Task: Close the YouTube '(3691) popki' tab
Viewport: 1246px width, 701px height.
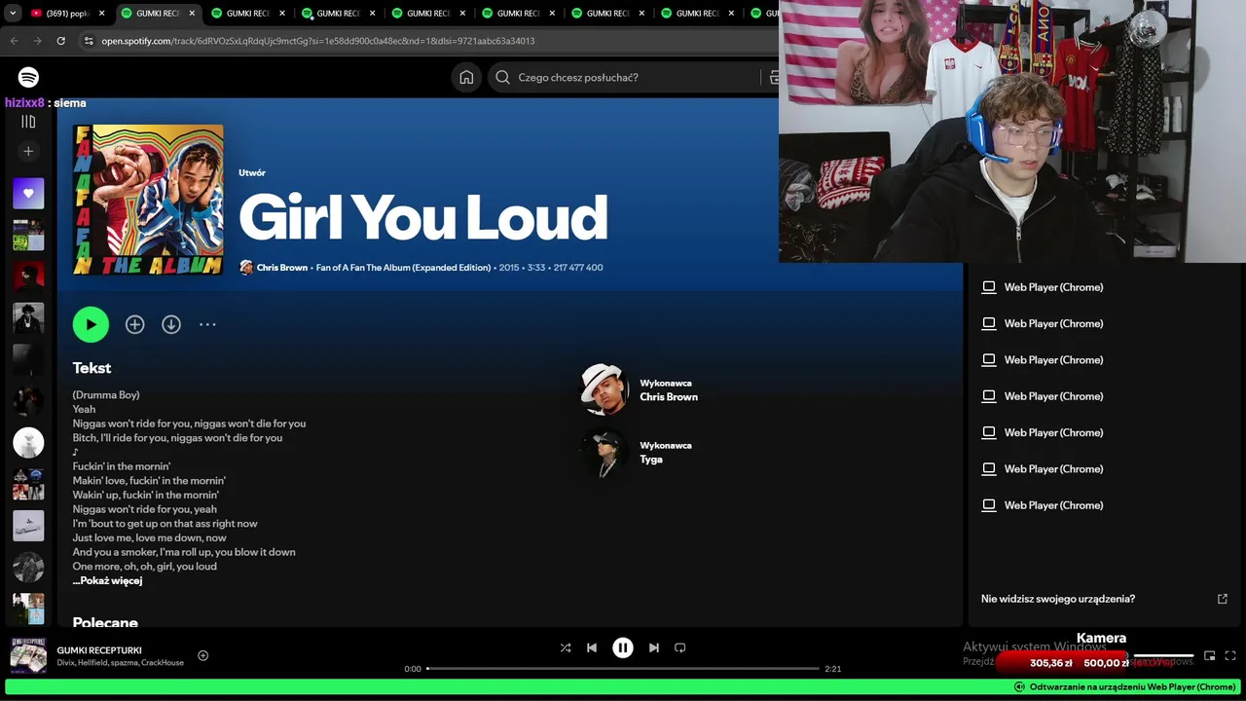Action: [101, 14]
